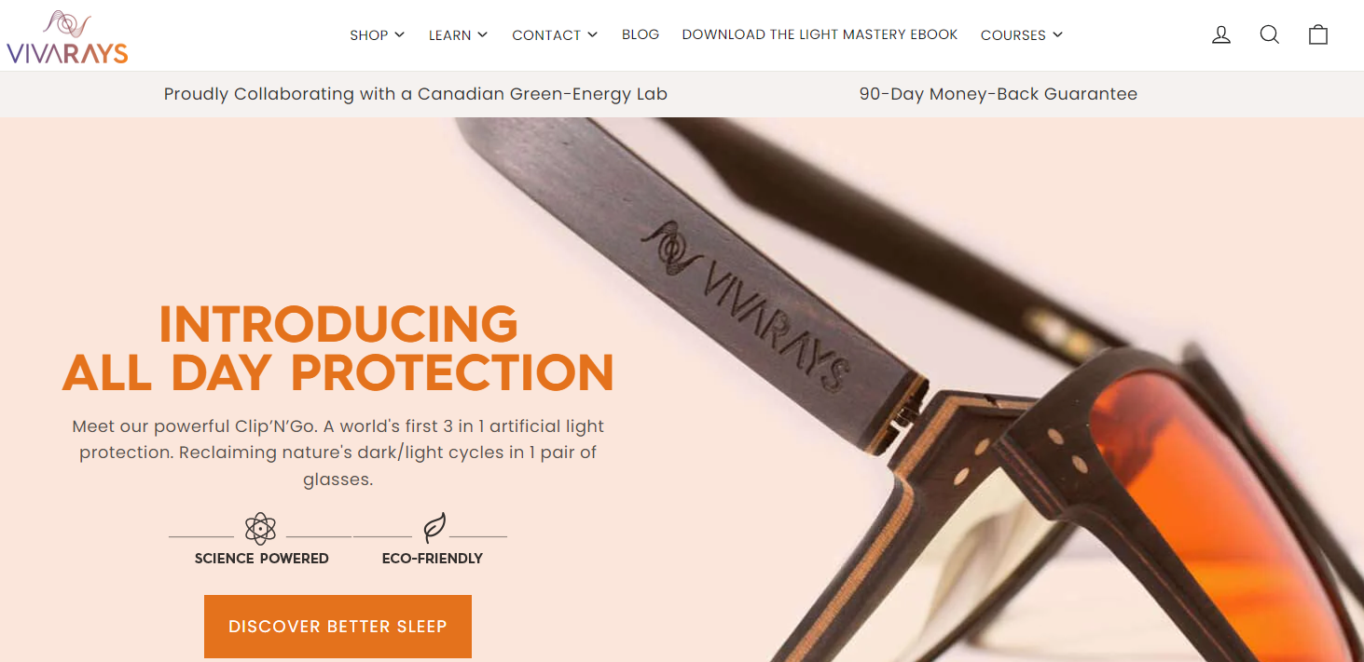Image resolution: width=1364 pixels, height=662 pixels.
Task: Expand the Courses dropdown menu
Action: [x=1021, y=35]
